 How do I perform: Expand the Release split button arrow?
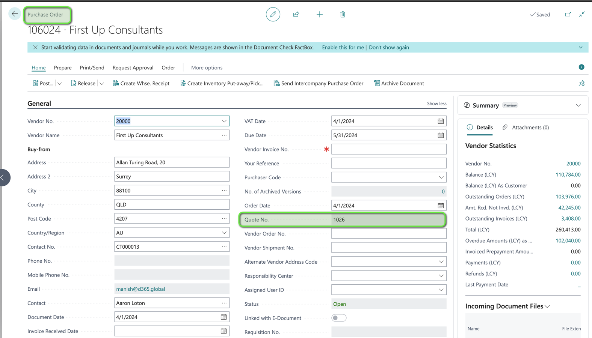pos(102,83)
